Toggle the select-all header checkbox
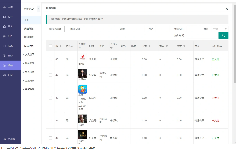The width and height of the screenshot is (236, 149). click(x=50, y=46)
